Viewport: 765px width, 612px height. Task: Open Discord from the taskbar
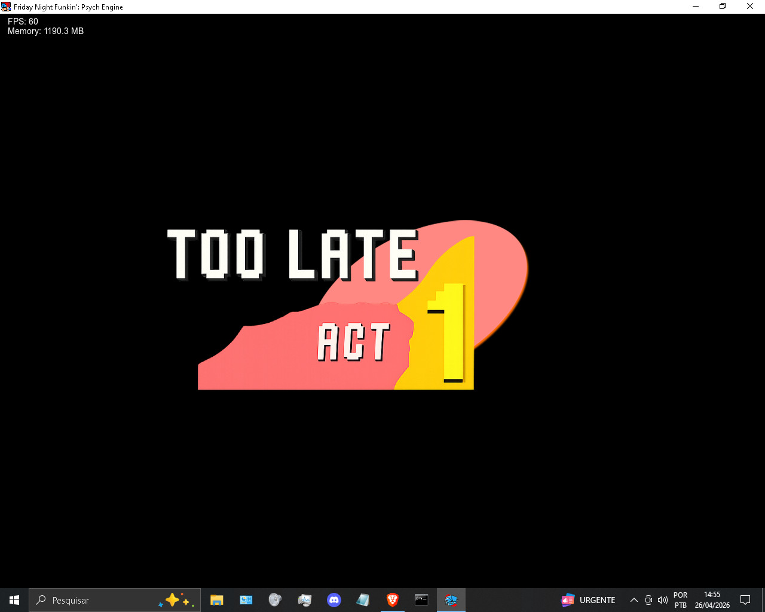334,600
